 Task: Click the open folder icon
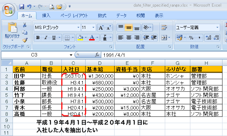pyautogui.click(x=59, y=7)
